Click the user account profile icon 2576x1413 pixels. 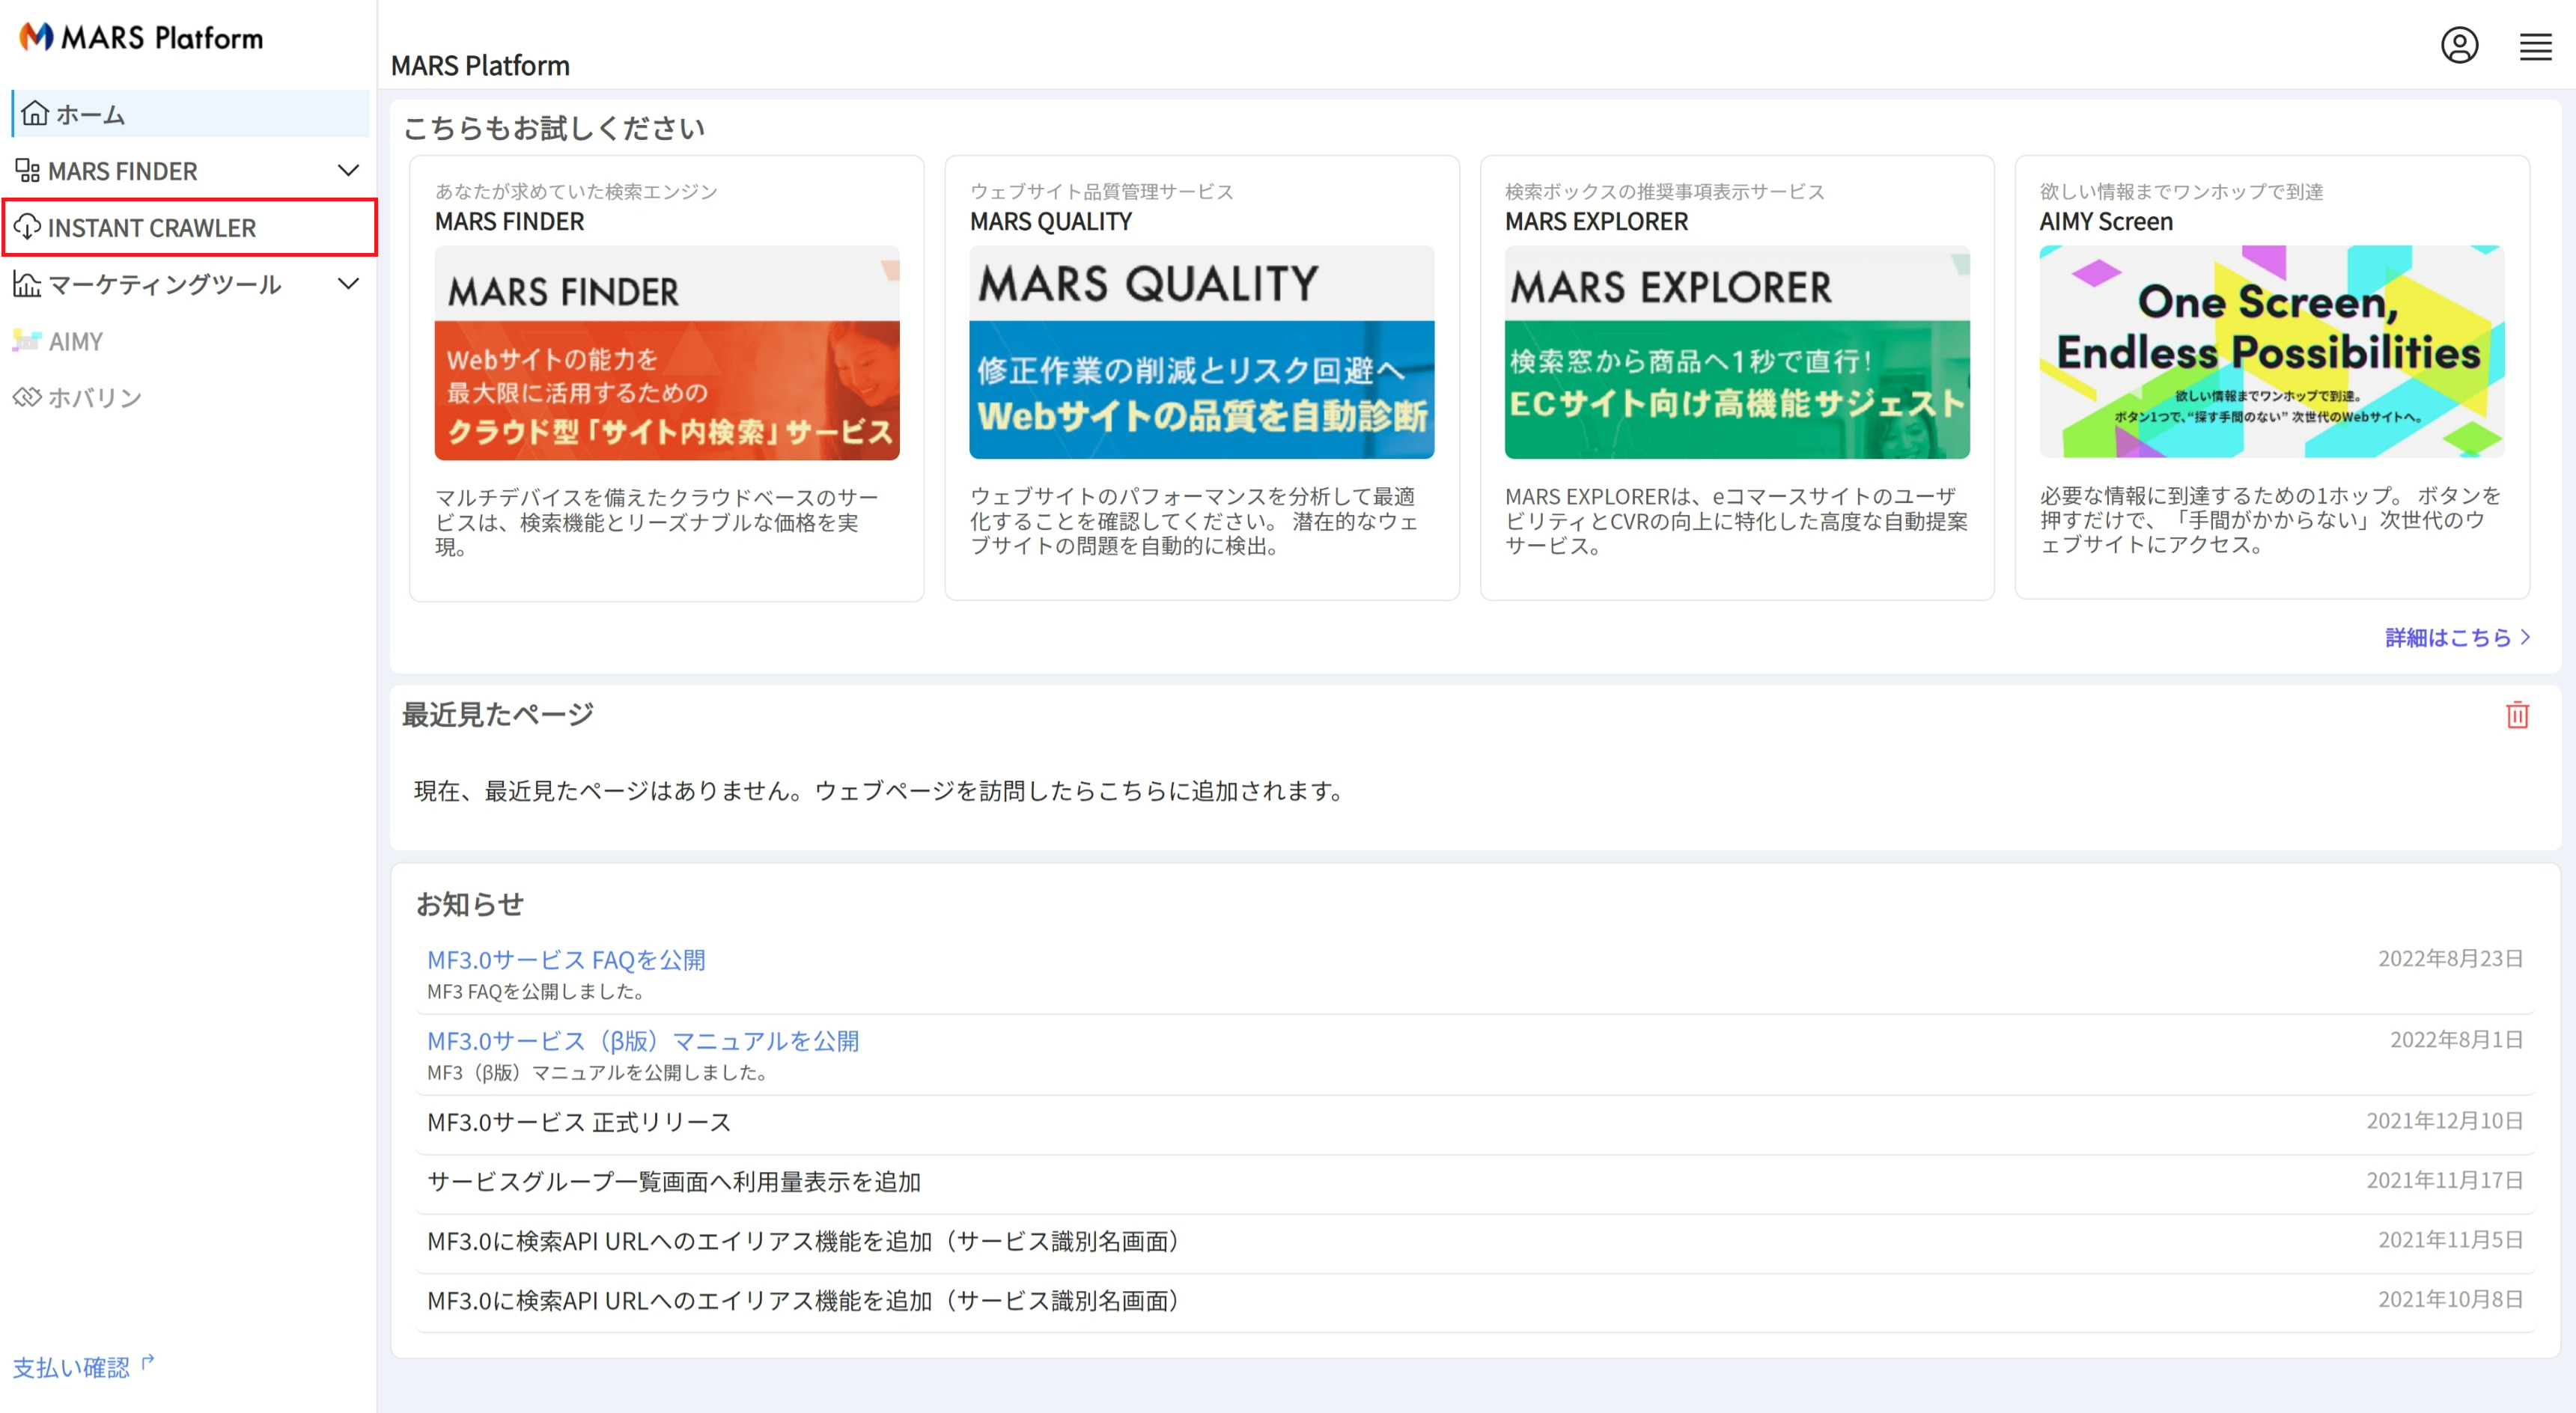click(x=2458, y=45)
